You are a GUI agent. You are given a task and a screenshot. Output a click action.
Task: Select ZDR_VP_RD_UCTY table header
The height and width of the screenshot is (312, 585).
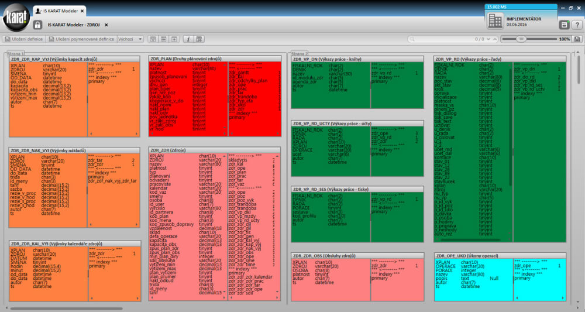click(x=357, y=123)
